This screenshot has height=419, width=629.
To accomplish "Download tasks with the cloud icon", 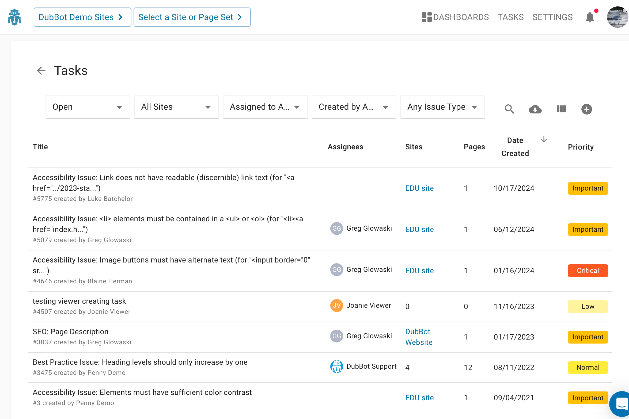I will click(x=535, y=109).
